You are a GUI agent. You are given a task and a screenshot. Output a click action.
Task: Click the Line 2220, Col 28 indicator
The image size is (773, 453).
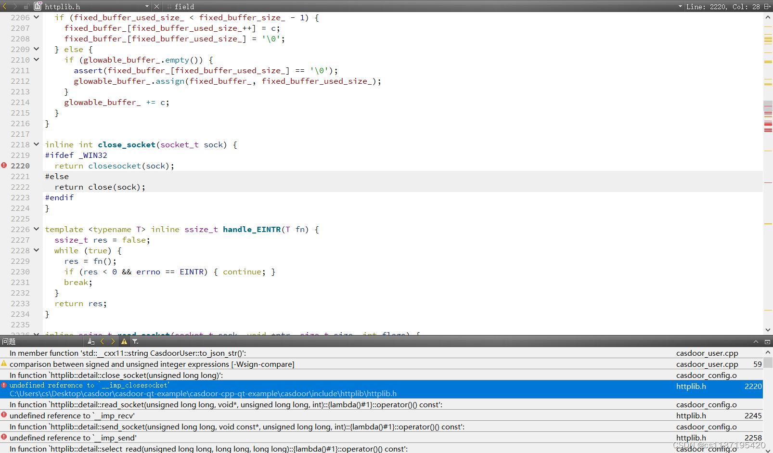point(723,7)
